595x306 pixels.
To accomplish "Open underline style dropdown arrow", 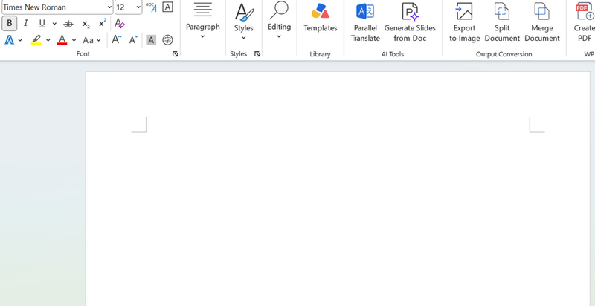I will [54, 24].
